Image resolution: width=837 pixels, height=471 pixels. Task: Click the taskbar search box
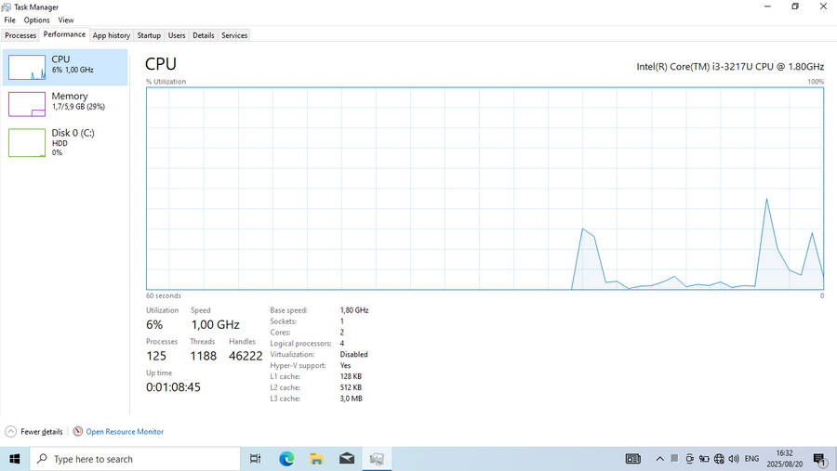point(135,459)
